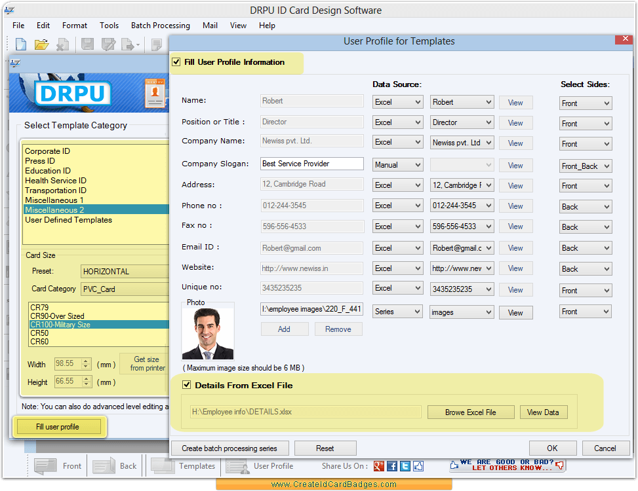The height and width of the screenshot is (491, 638).
Task: Click the small icon on Select Template window title
Action: [x=15, y=63]
